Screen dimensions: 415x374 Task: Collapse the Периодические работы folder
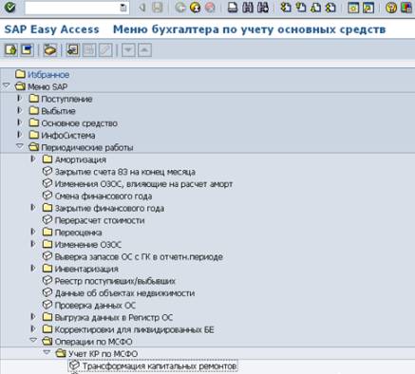click(x=20, y=146)
